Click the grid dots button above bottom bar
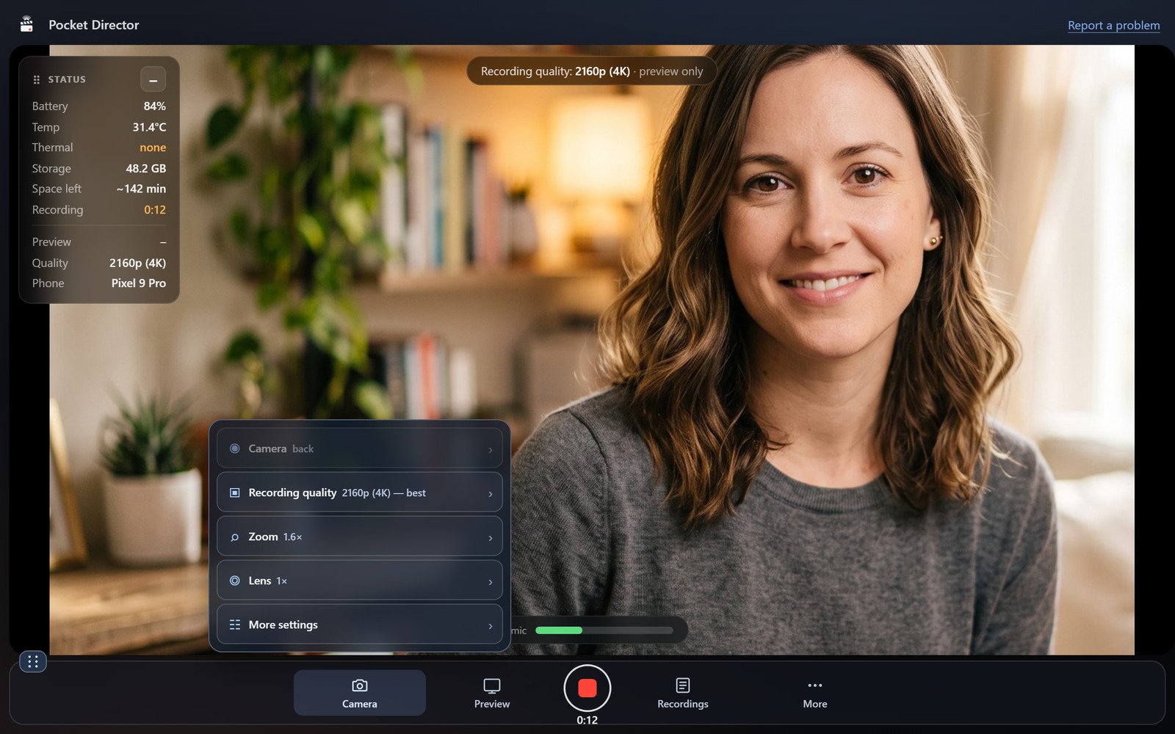This screenshot has height=734, width=1175. (33, 662)
